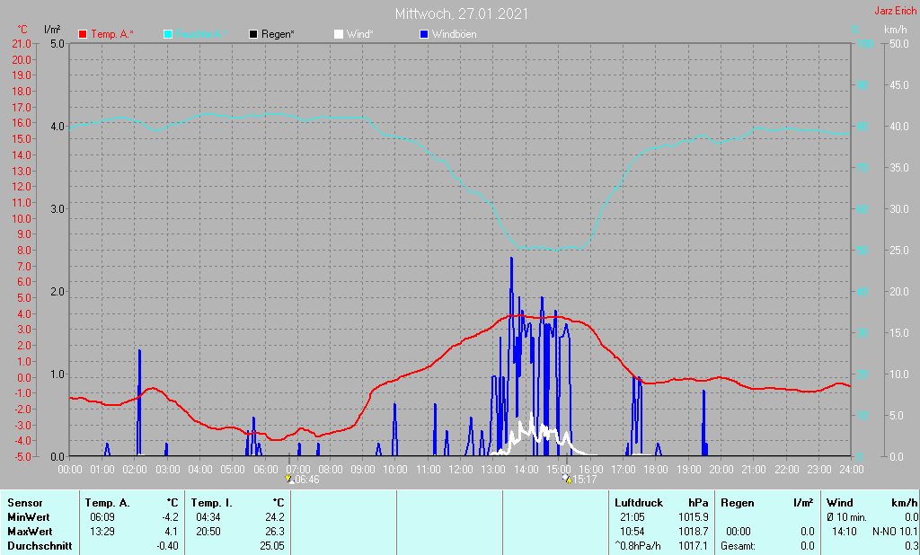Click the blue Windböen legend square
Screen dimensions: 920x555
424,34
